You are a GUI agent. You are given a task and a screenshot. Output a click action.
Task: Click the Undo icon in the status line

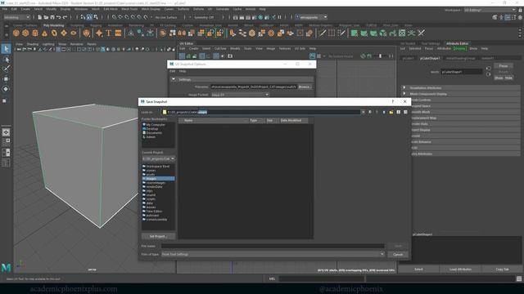pos(59,17)
